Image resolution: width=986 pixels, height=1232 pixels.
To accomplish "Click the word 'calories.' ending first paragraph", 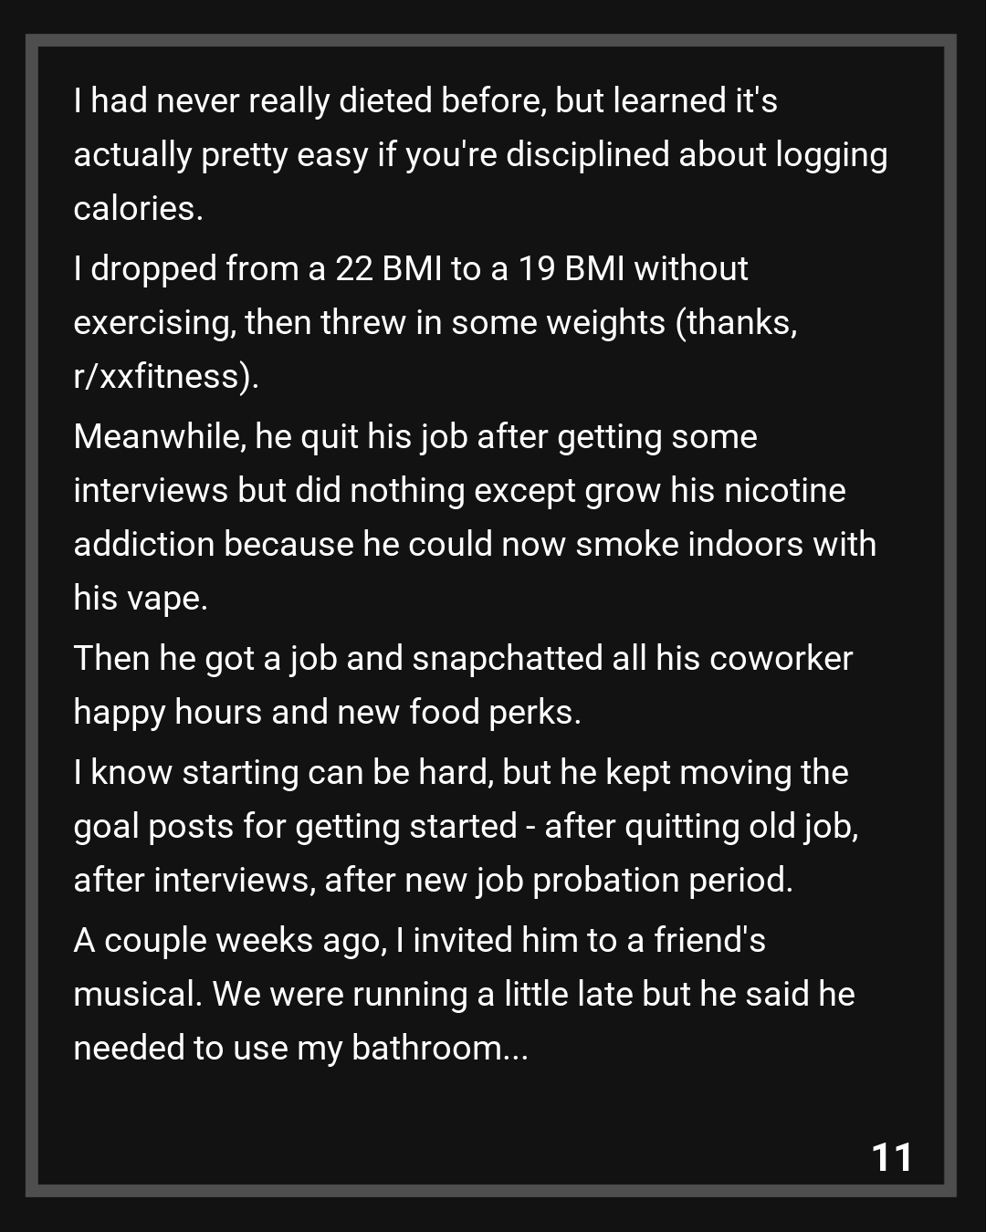I will 138,208.
